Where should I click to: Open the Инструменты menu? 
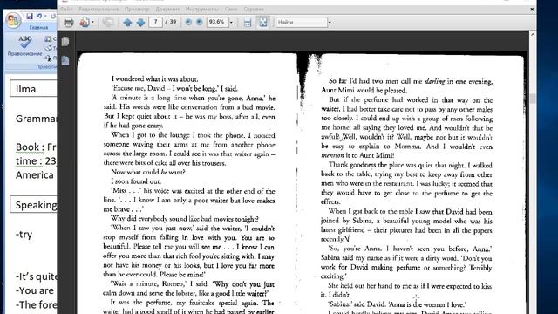point(202,10)
